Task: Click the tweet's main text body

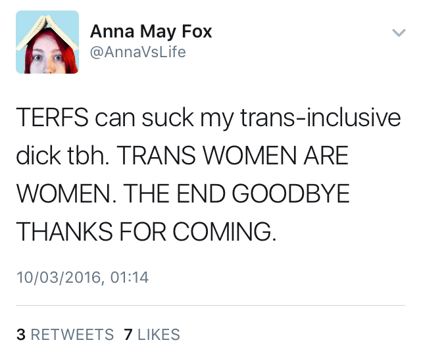Action: point(208,174)
